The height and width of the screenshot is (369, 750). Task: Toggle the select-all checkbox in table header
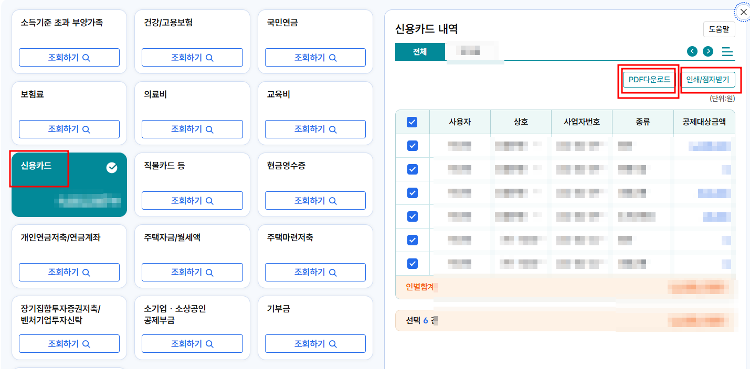pyautogui.click(x=412, y=122)
